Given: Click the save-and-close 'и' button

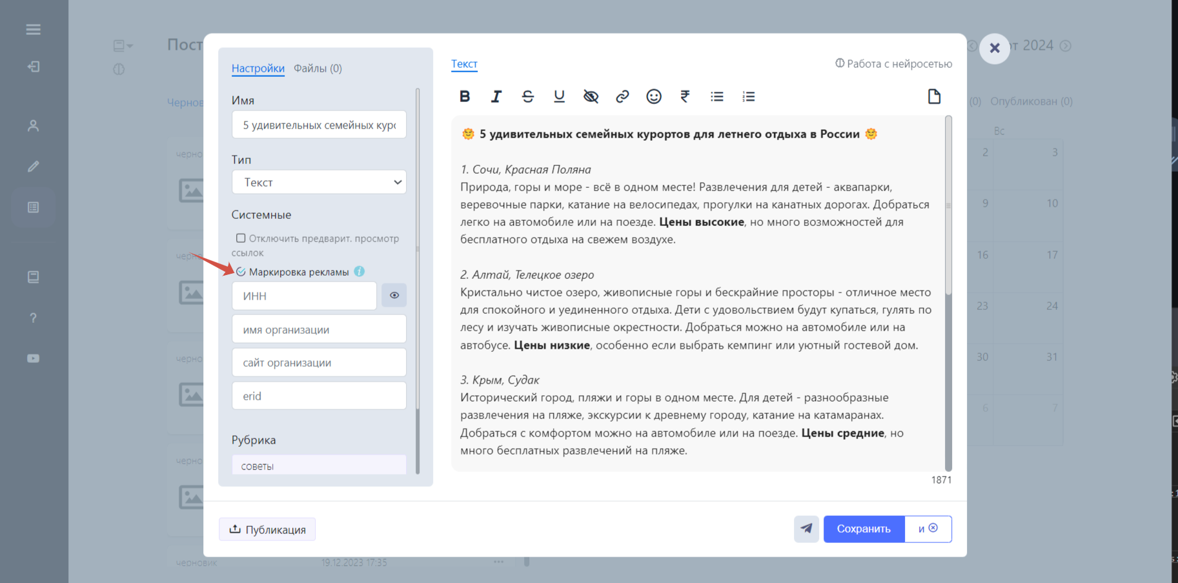Looking at the screenshot, I should (928, 529).
